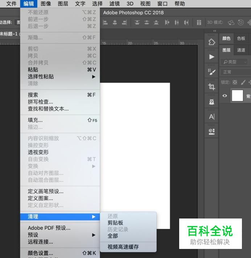Switch to the 通道 panel tab

click(241, 50)
